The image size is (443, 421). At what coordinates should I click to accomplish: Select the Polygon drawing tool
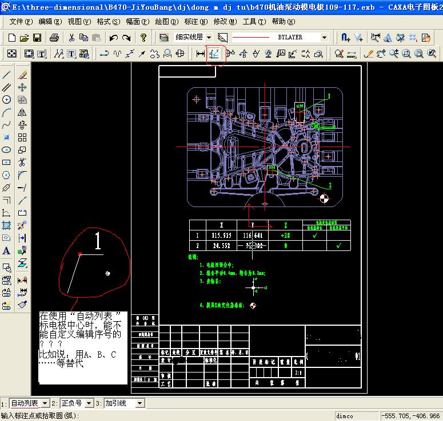click(x=6, y=175)
